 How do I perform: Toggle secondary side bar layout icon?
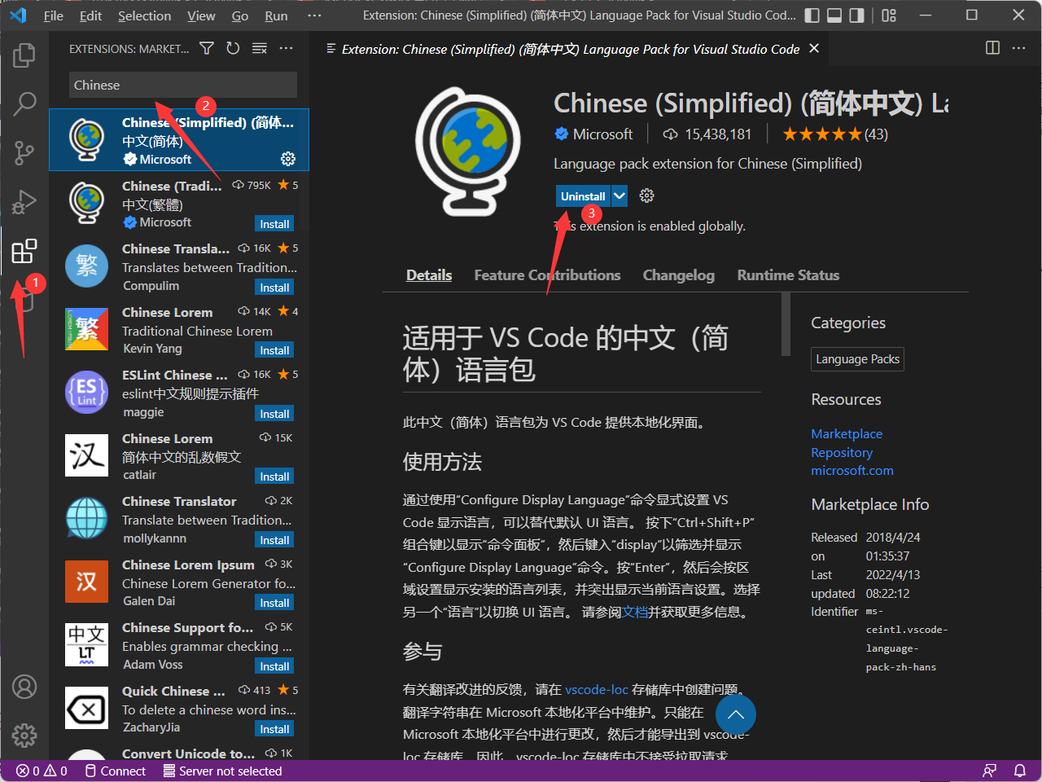[x=856, y=15]
